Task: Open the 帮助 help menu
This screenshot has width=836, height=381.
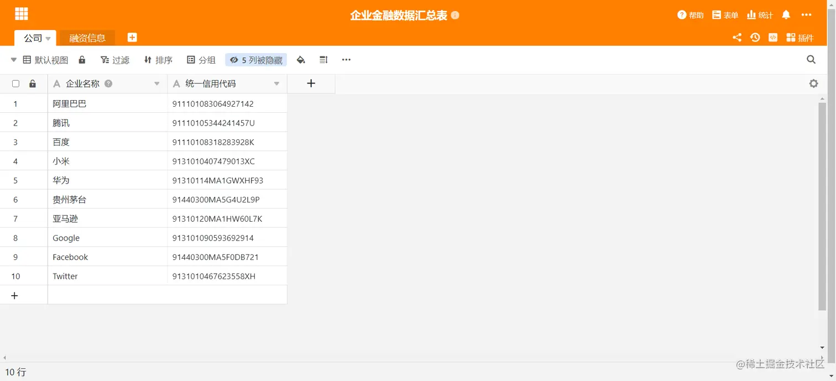Action: (x=691, y=15)
